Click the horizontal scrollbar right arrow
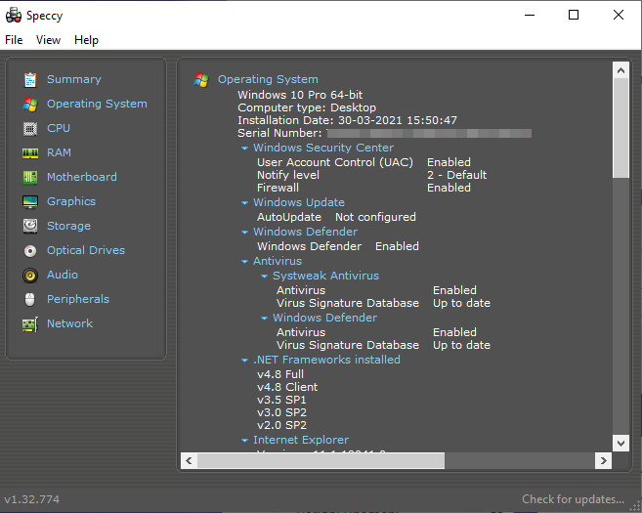The width and height of the screenshot is (642, 513). (603, 460)
